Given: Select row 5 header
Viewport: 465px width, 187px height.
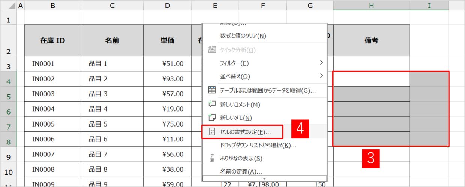Looking at the screenshot, I should click(8, 96).
